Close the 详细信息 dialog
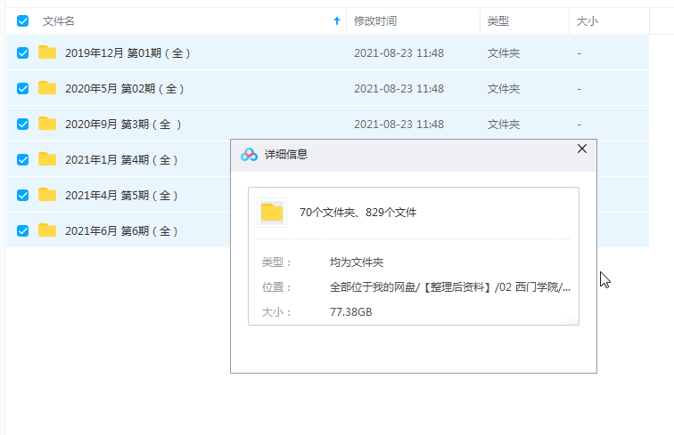The image size is (674, 435). click(582, 149)
